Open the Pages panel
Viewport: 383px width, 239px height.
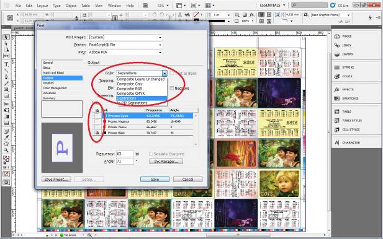[343, 37]
